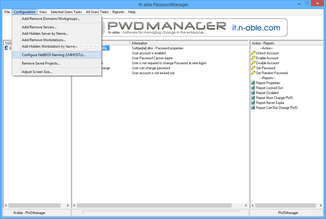The height and width of the screenshot is (219, 326).
Task: Open the Reports menu
Action: point(118,12)
